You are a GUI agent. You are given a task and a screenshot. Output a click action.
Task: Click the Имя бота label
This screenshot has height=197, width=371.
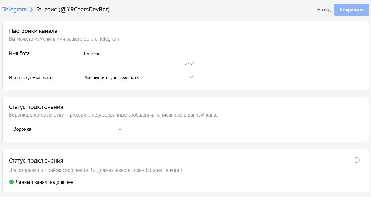click(19, 53)
